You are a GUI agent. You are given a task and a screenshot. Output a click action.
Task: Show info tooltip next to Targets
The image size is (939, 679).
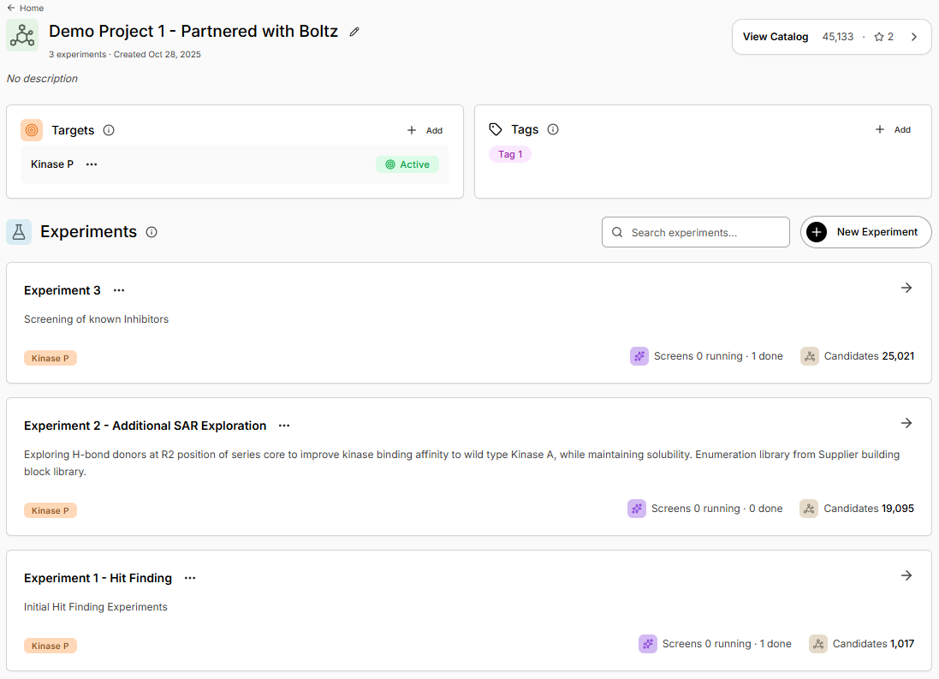[x=109, y=130]
